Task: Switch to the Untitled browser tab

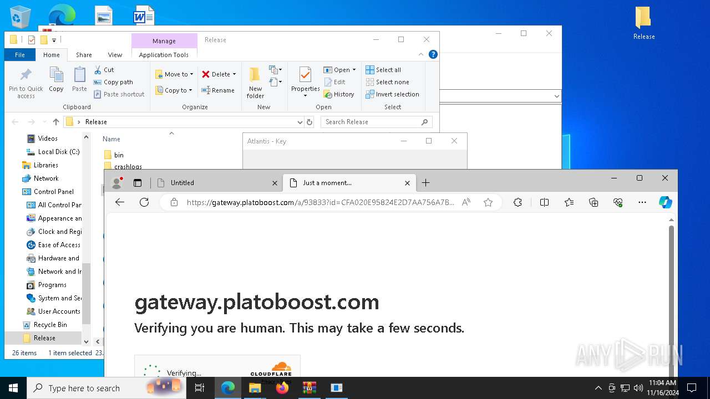Action: click(x=216, y=183)
